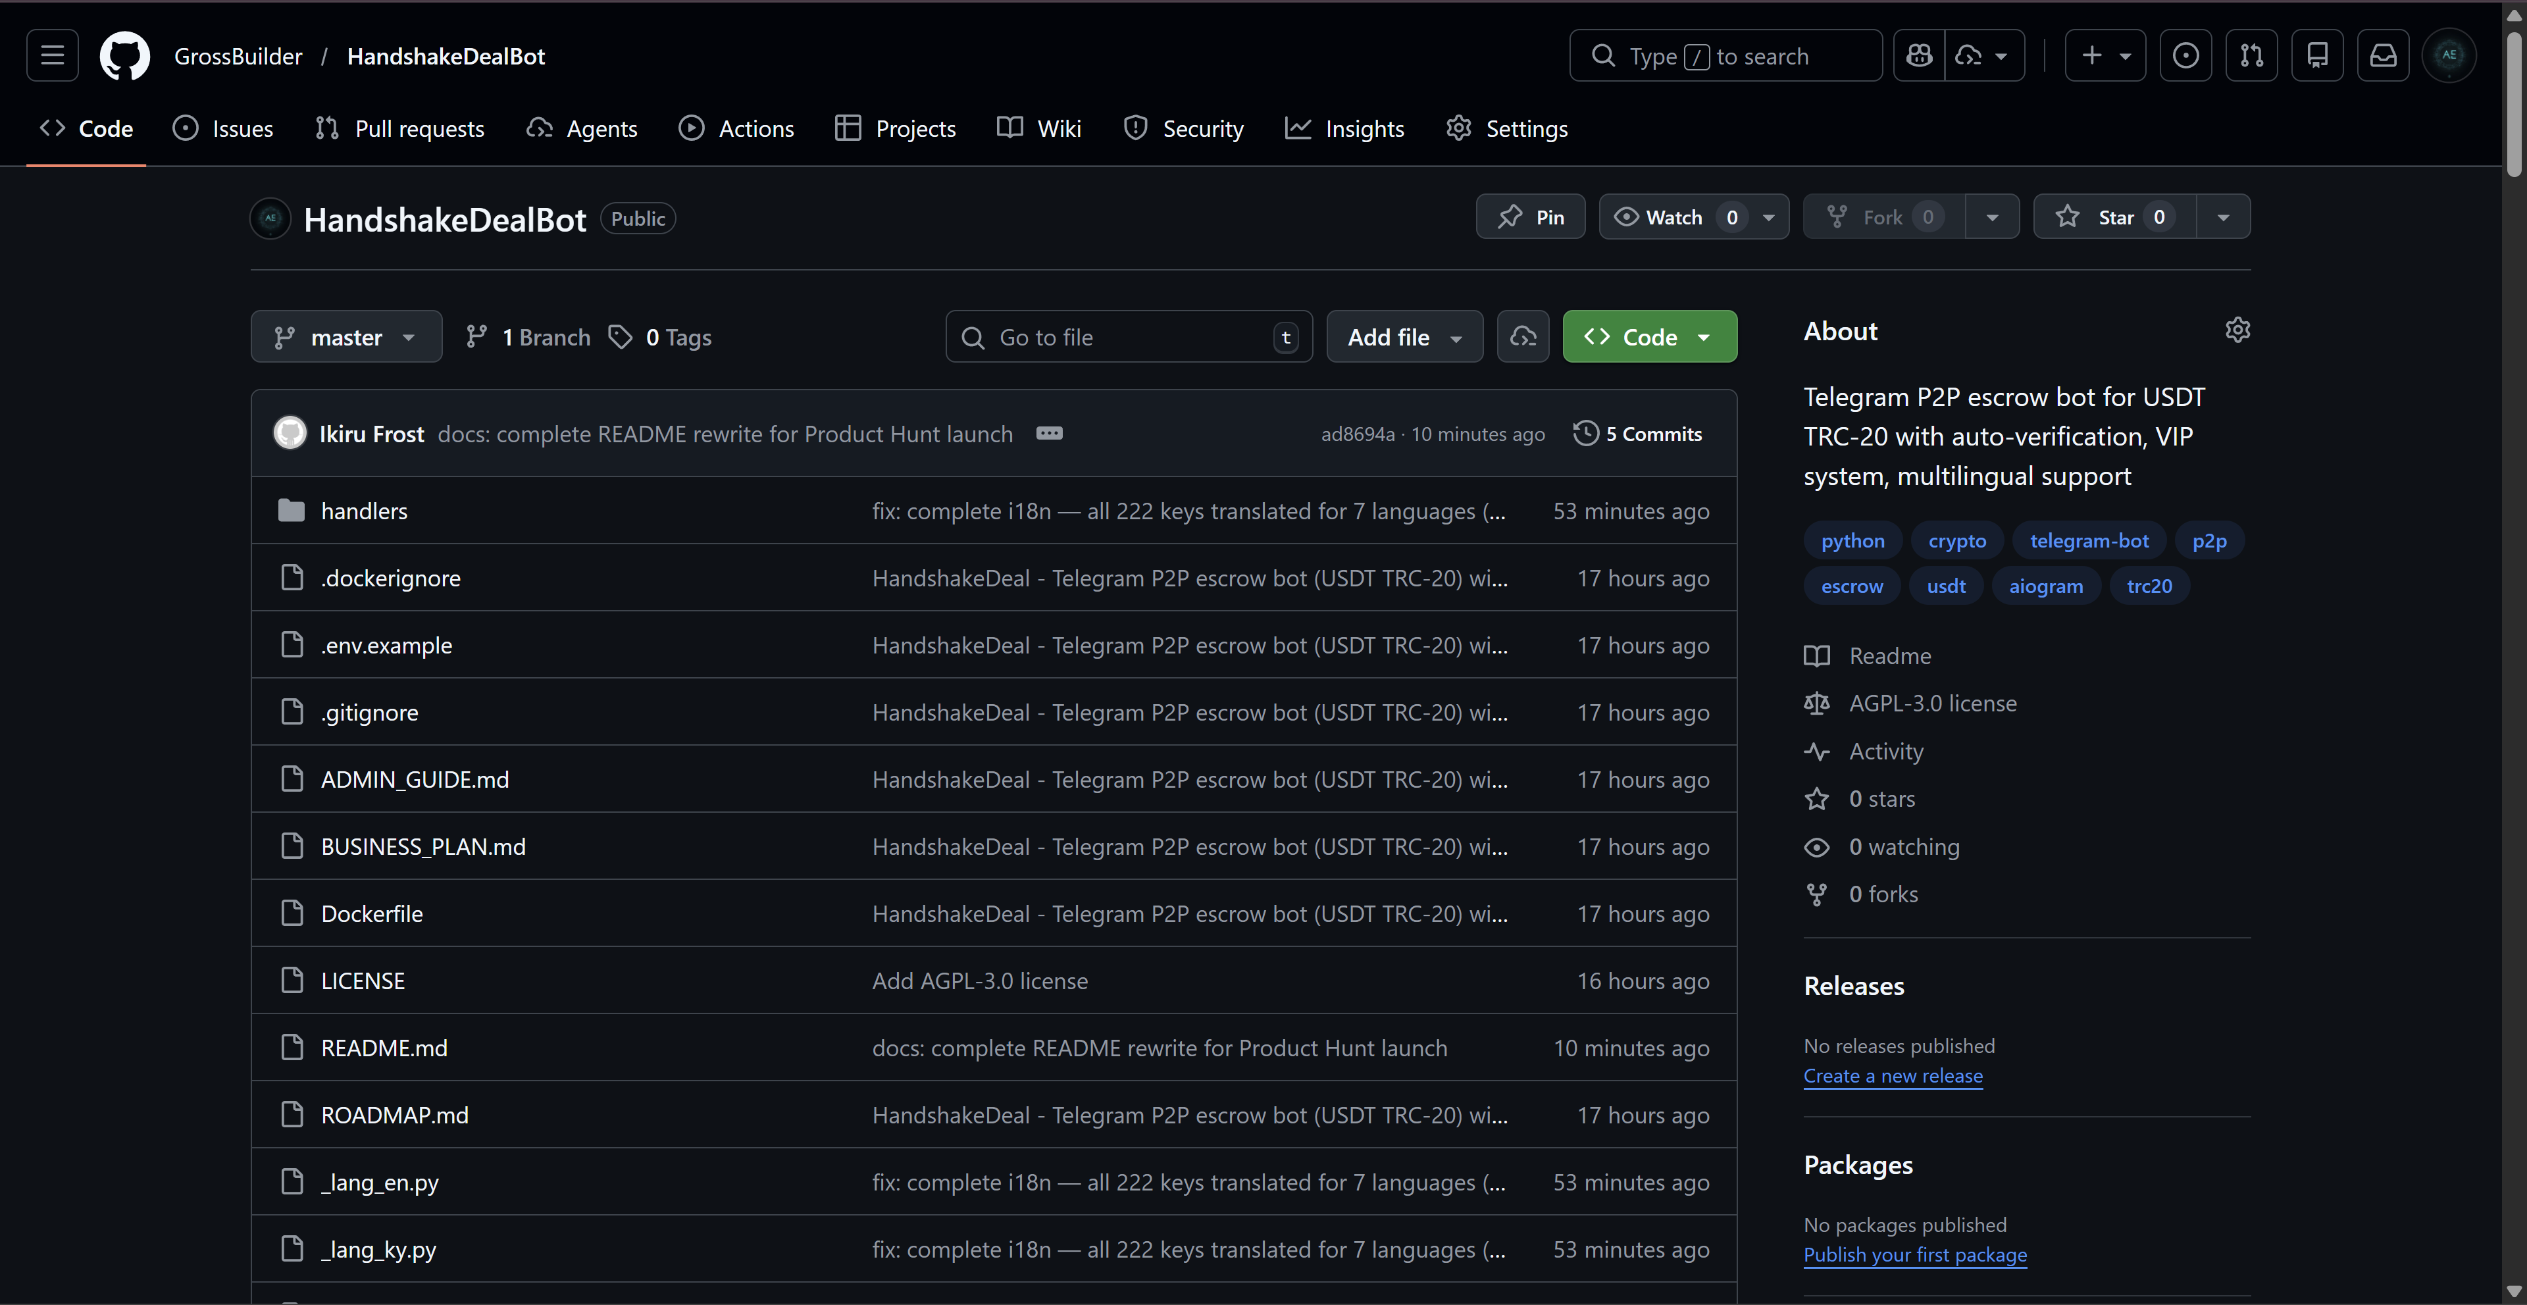
Task: Pin the HandshakeDealBot repository
Action: coord(1530,216)
